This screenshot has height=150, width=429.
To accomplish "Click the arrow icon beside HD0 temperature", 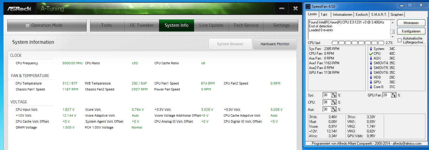I will [371, 77].
